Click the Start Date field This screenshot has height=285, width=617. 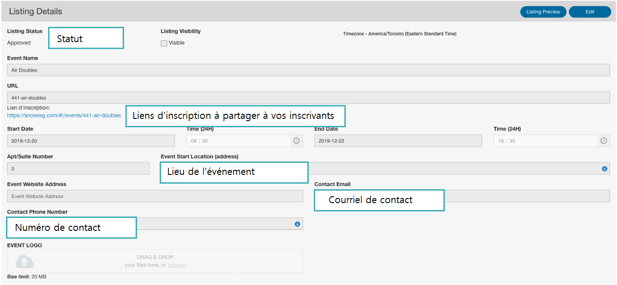click(x=91, y=141)
